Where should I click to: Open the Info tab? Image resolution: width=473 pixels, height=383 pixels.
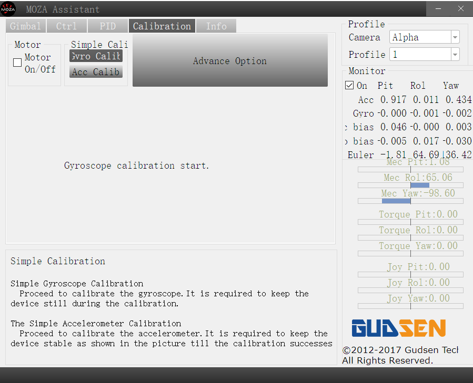tap(216, 26)
